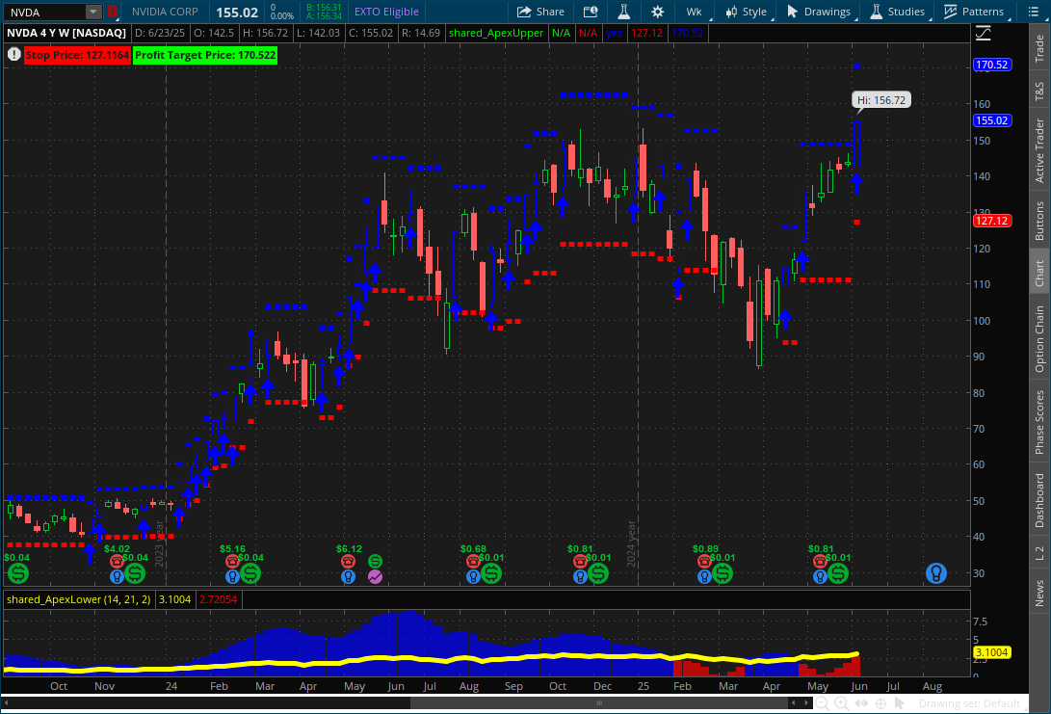Click the small green dollar icon above split marker

(376, 561)
